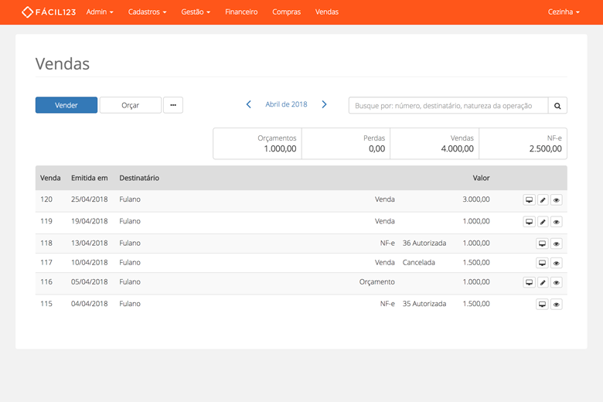Select sale number 120 cell
Image resolution: width=603 pixels, height=402 pixels.
click(46, 199)
